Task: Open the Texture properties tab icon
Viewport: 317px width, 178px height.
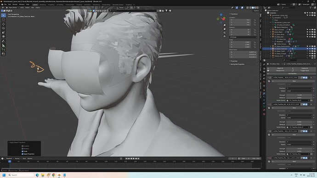Action: 264,114
